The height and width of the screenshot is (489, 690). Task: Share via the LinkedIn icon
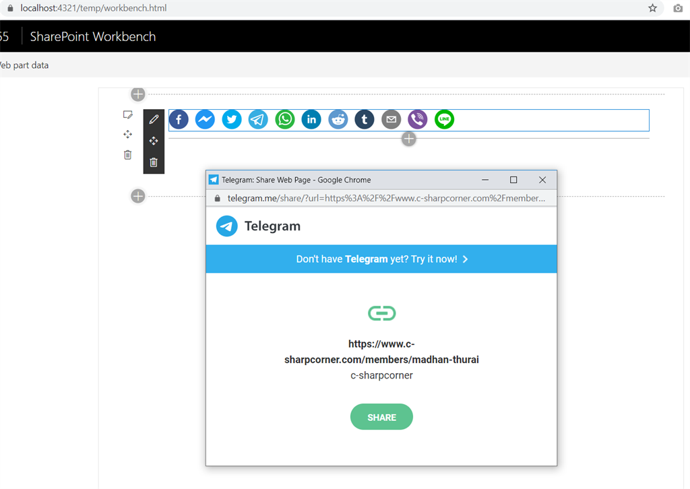(311, 120)
